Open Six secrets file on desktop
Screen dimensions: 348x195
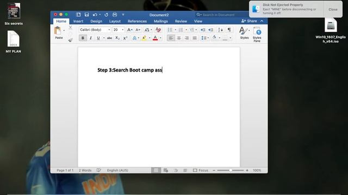pyautogui.click(x=14, y=14)
